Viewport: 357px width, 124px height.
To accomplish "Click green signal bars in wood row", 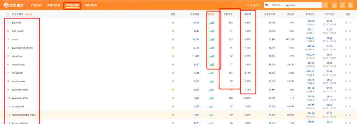I will [x=211, y=39].
